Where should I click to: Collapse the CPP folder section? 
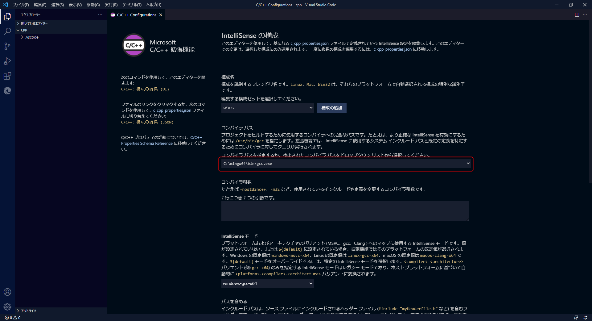[61, 30]
